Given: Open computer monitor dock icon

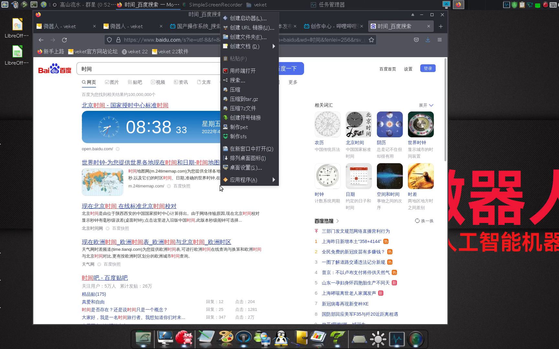Looking at the screenshot, I should [165, 338].
